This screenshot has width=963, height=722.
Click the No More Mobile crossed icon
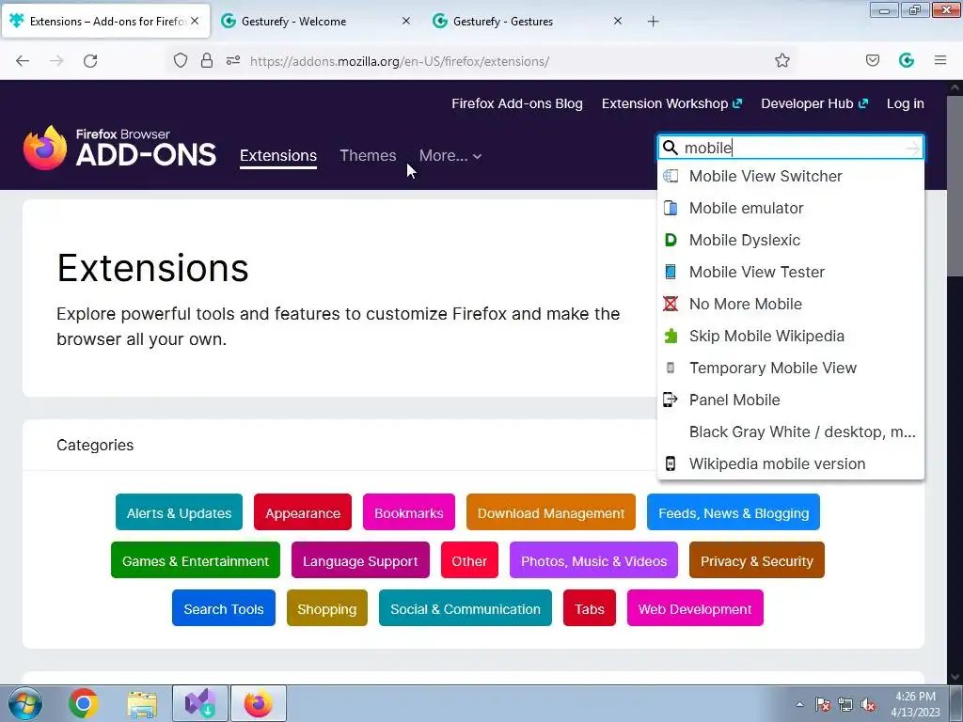(x=671, y=304)
